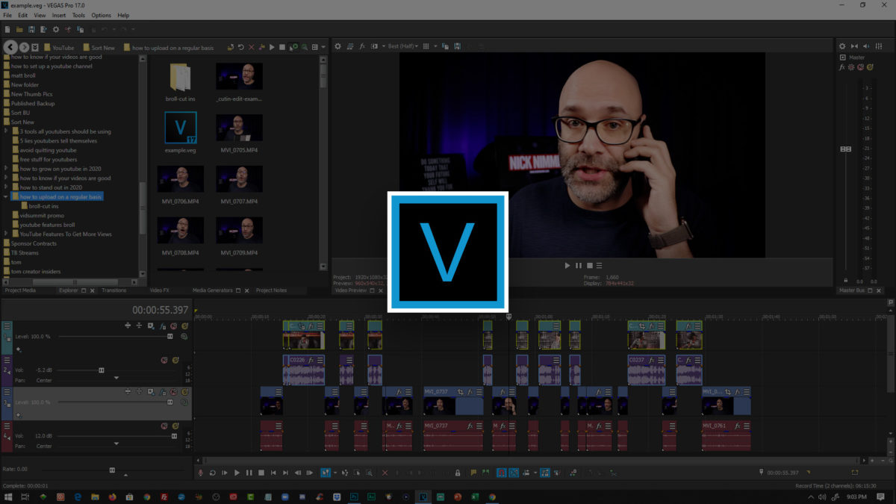Image resolution: width=896 pixels, height=504 pixels.
Task: Switch to Media Generators tab
Action: pos(213,290)
